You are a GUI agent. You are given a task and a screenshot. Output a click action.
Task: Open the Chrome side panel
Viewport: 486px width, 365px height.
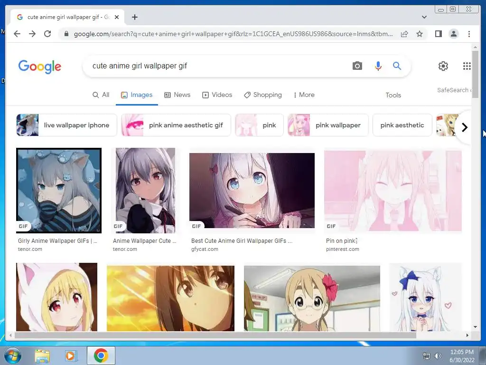pos(438,34)
